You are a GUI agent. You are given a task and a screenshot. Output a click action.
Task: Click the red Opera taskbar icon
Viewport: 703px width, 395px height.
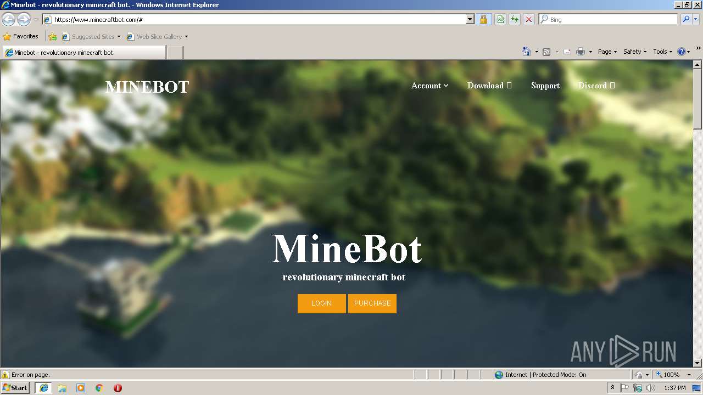(x=118, y=388)
